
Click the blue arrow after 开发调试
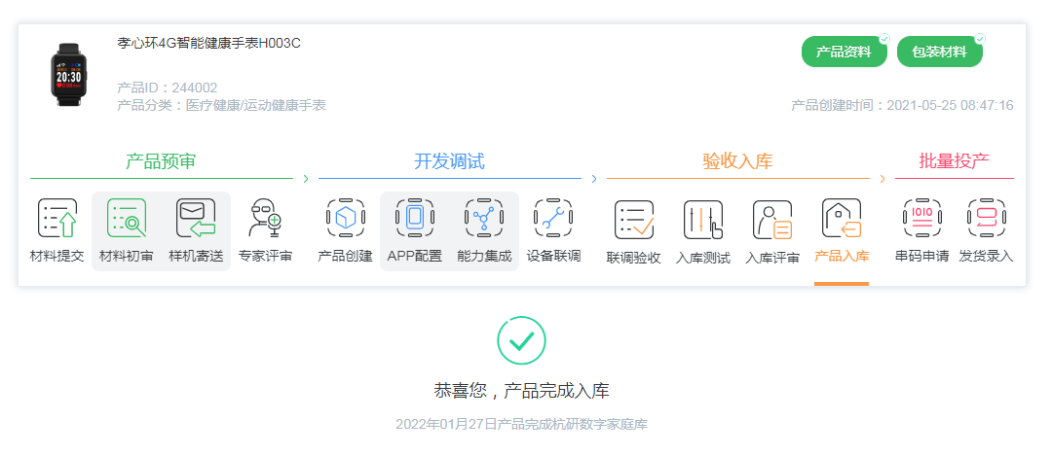(594, 179)
